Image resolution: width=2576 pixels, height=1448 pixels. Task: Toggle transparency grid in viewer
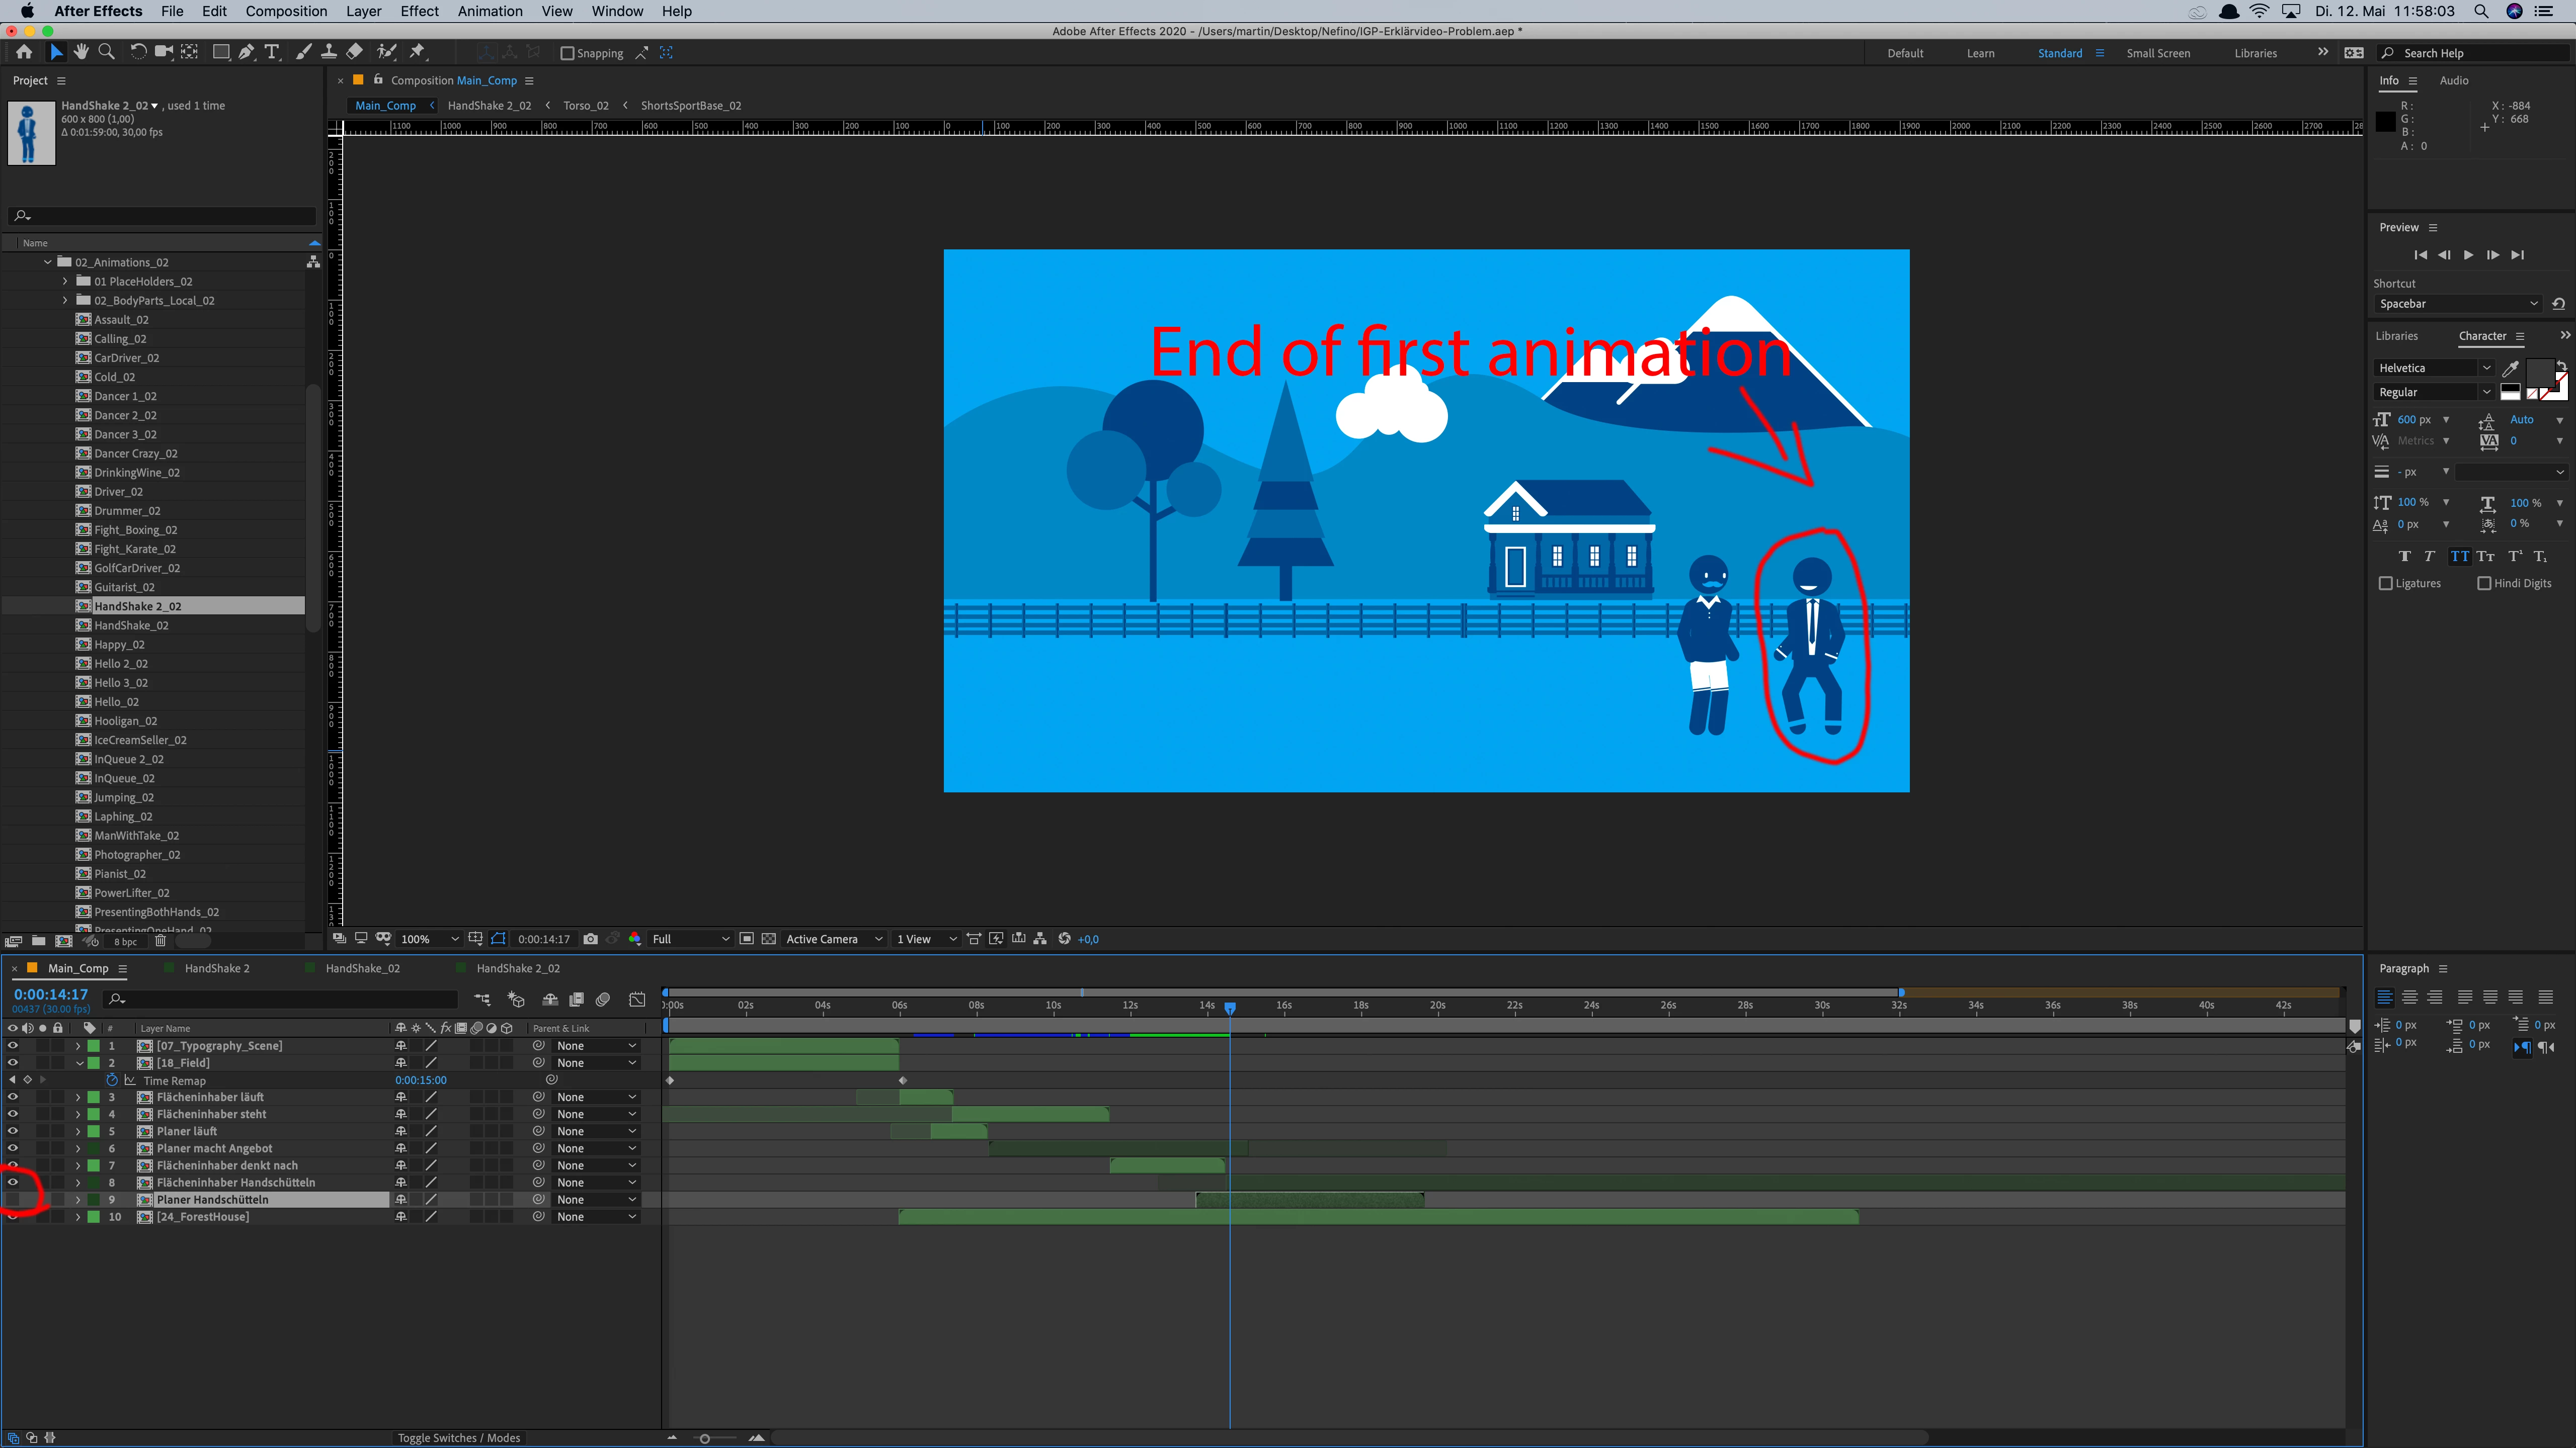click(768, 938)
